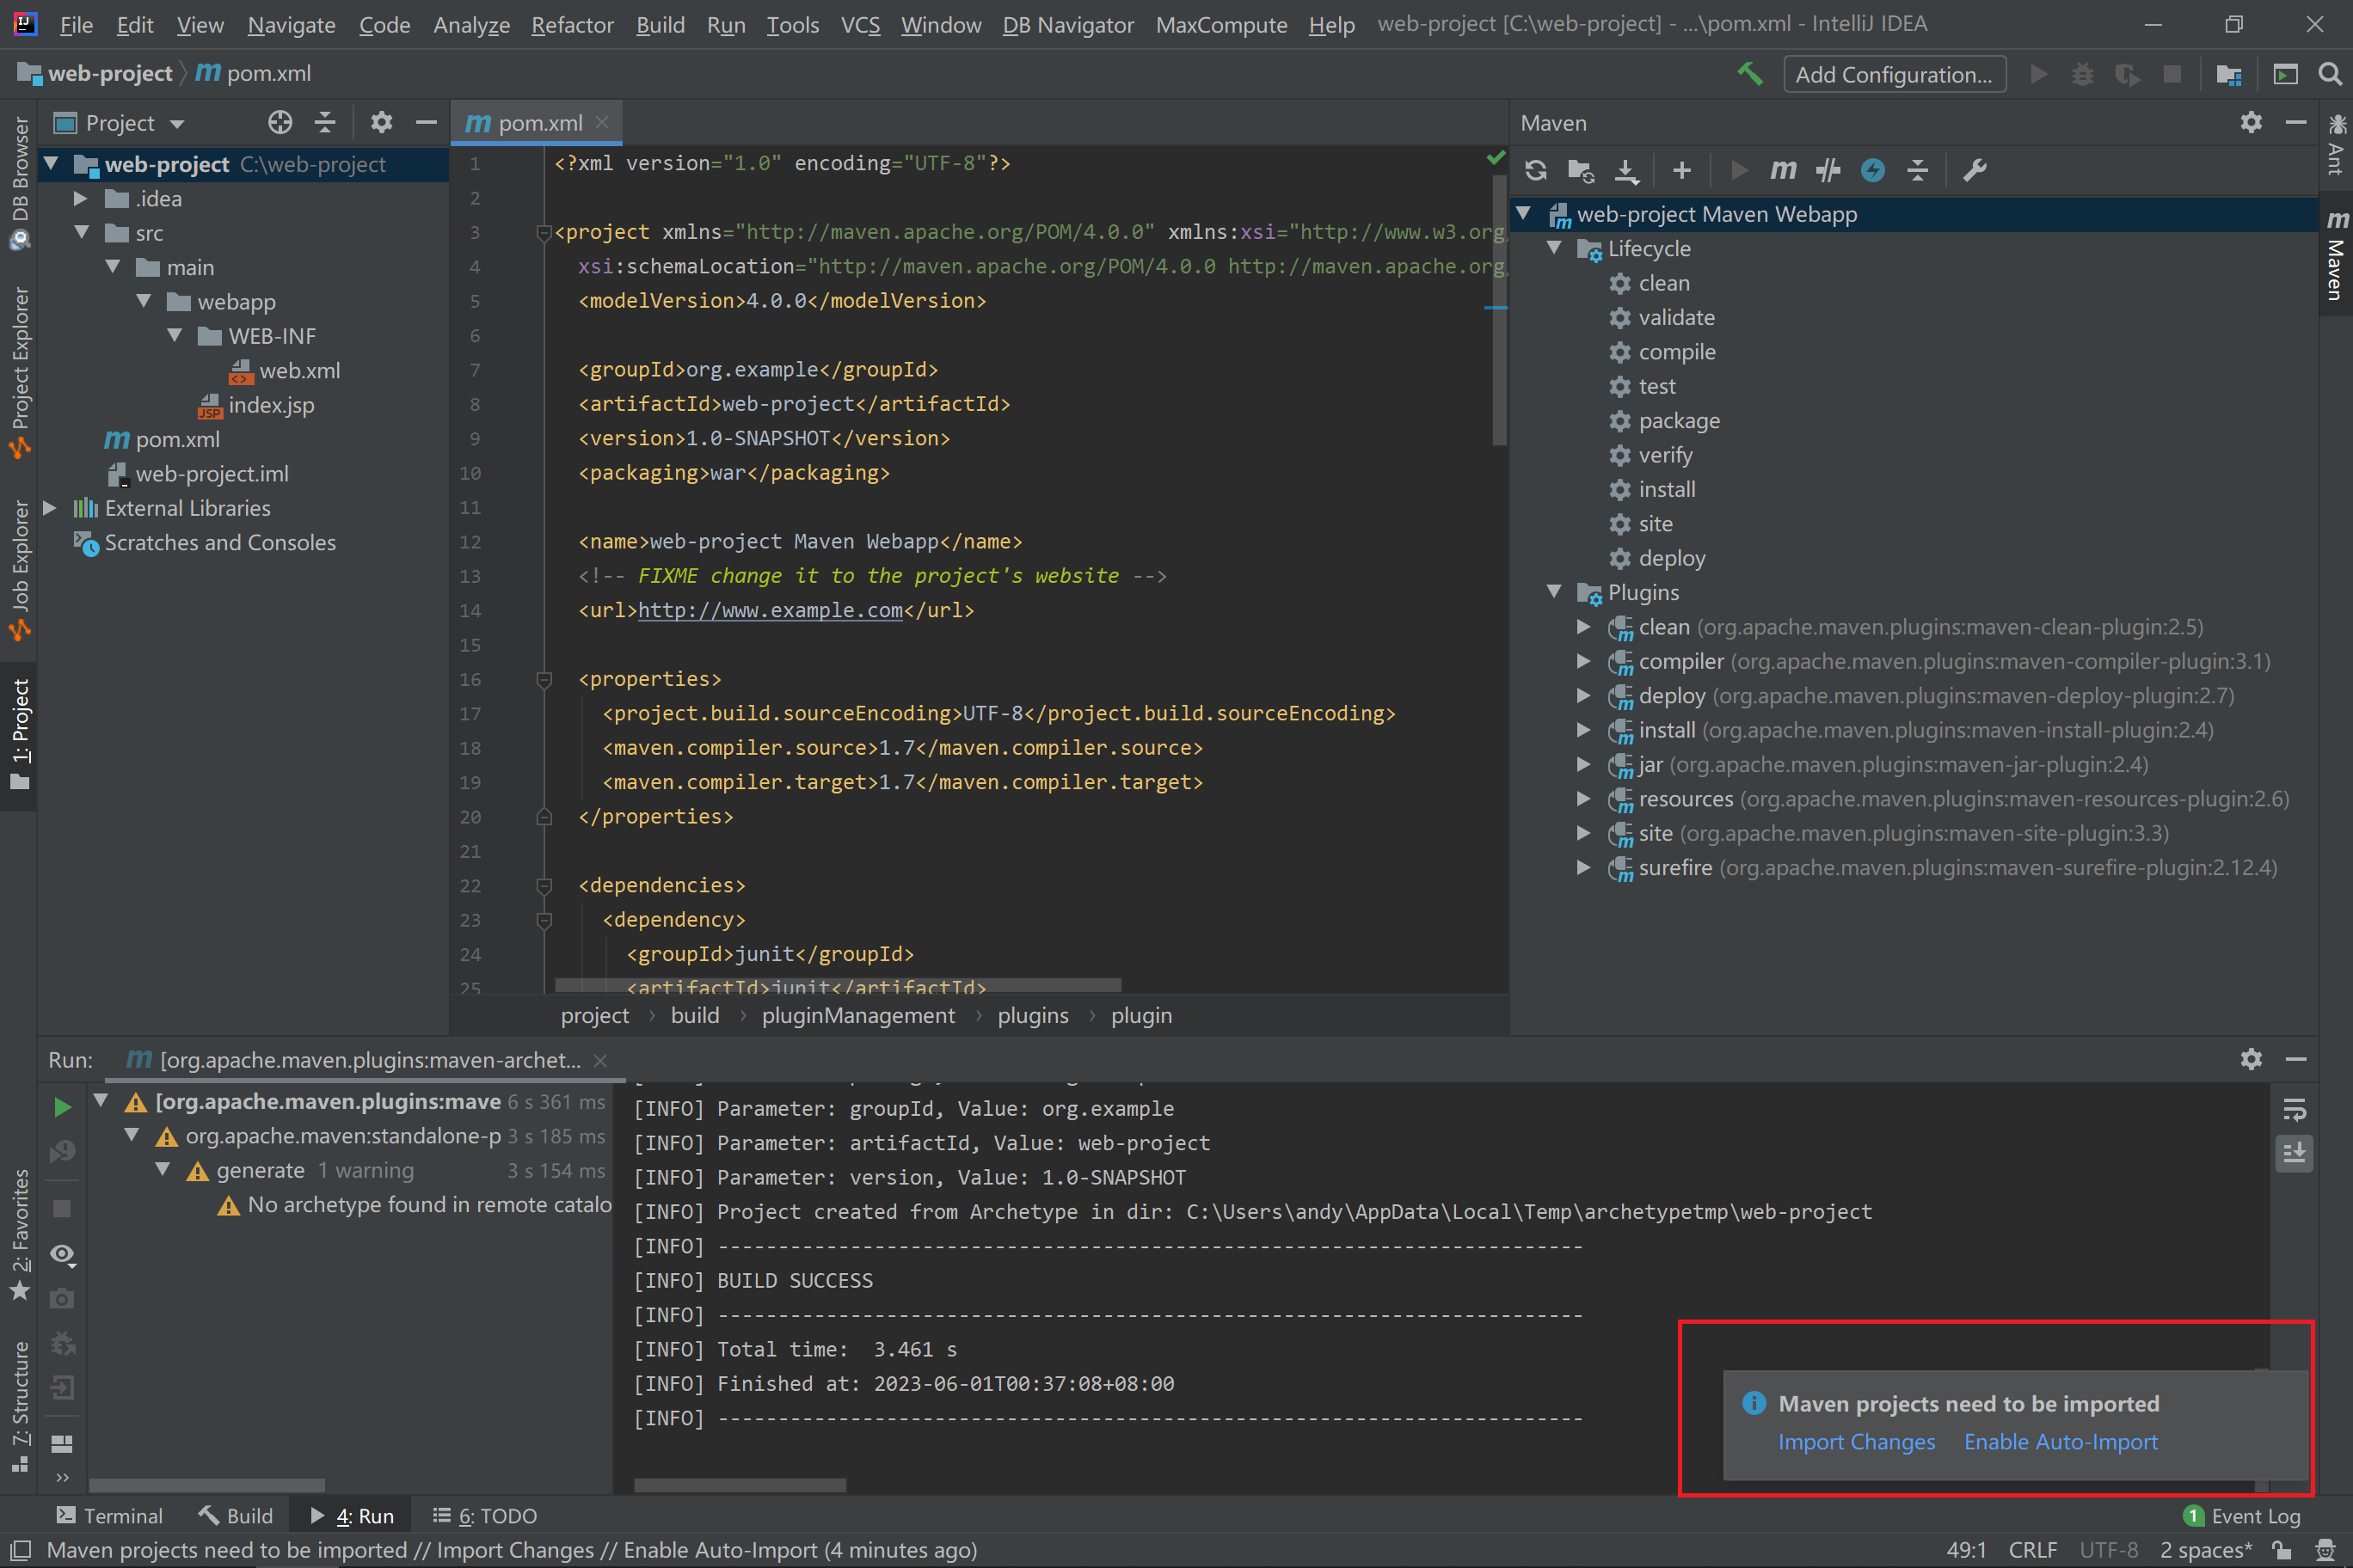Click Search Everywhere magnifier icon
2353x1568 pixels.
[2329, 74]
